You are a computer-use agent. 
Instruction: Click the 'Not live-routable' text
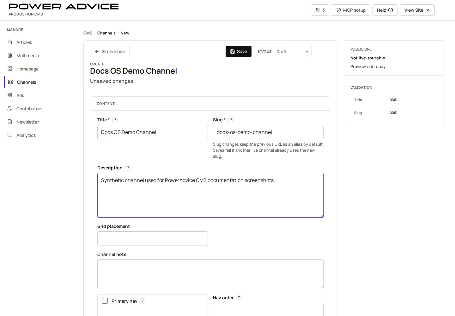368,58
